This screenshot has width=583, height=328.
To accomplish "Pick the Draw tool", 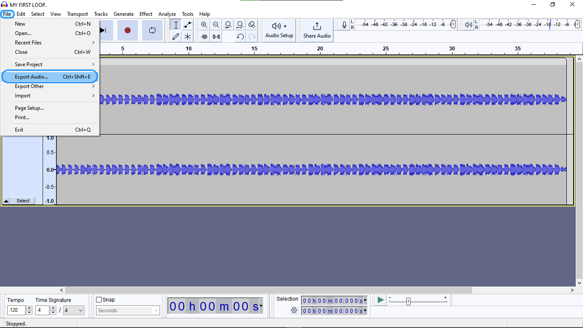I will (x=175, y=36).
